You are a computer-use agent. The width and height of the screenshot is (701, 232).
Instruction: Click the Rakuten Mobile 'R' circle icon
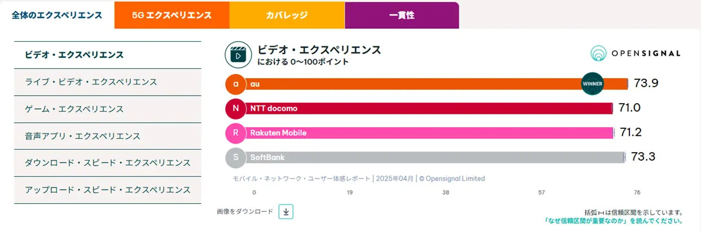click(235, 133)
